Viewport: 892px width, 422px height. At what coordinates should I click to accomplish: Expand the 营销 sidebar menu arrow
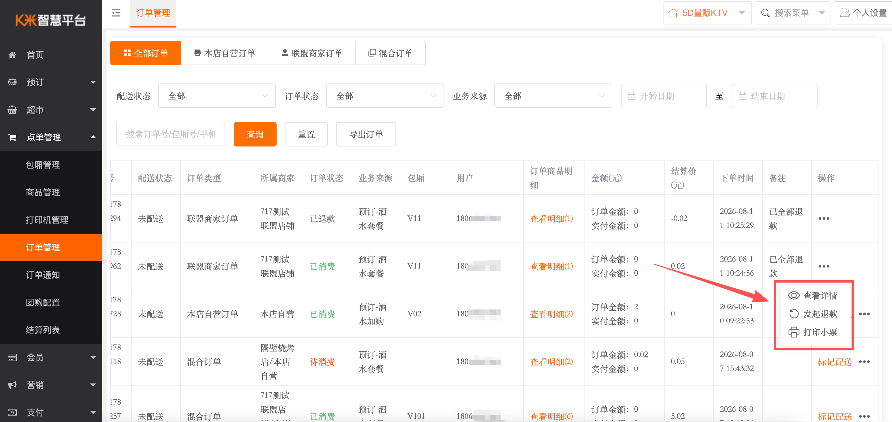(x=93, y=385)
